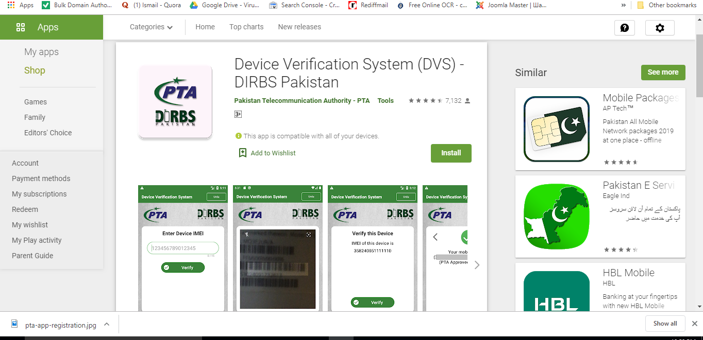Open the Mobile Packages app title
Image resolution: width=703 pixels, height=340 pixels.
[x=641, y=98]
